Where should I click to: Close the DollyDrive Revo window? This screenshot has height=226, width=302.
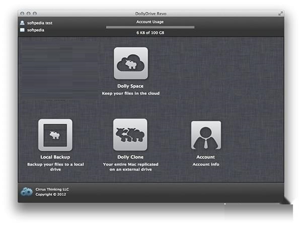pos(22,13)
